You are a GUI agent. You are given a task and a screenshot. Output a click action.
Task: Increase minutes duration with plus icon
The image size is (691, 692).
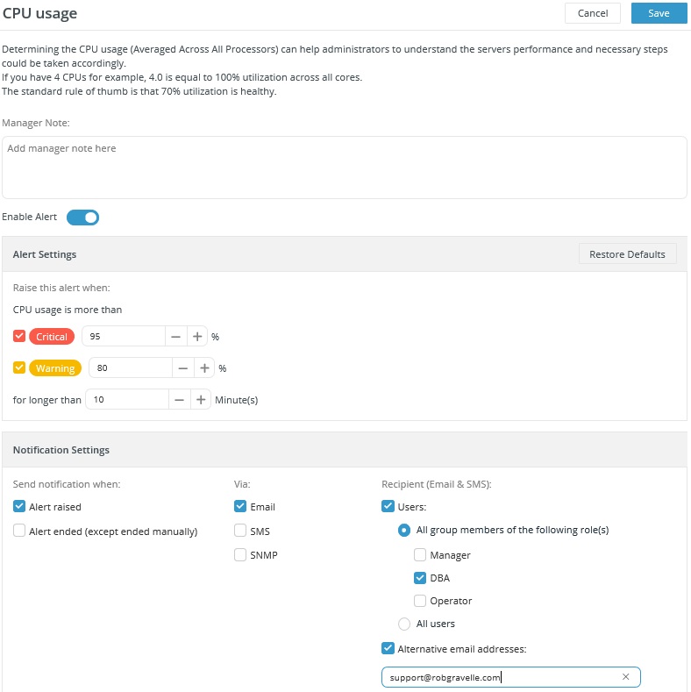pos(201,400)
